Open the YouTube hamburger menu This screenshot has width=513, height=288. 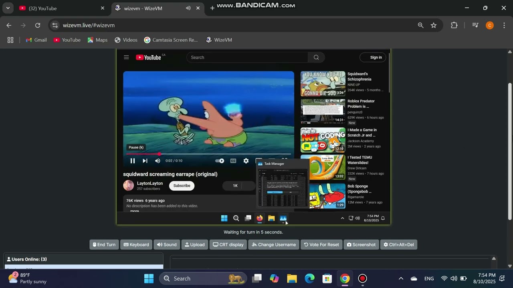[126, 57]
